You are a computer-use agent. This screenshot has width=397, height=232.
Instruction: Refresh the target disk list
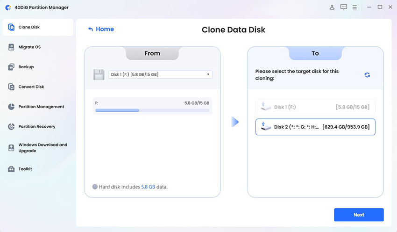[x=367, y=75]
